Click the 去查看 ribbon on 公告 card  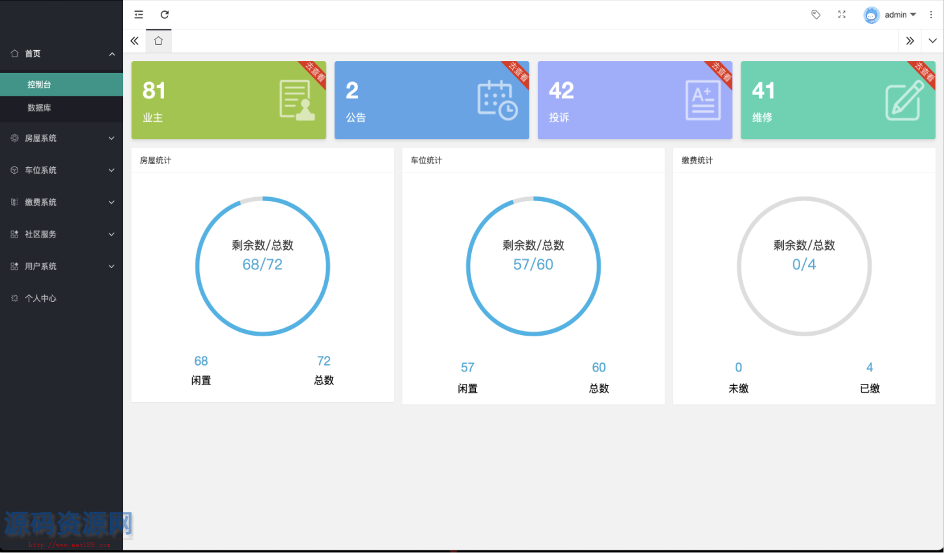click(517, 72)
